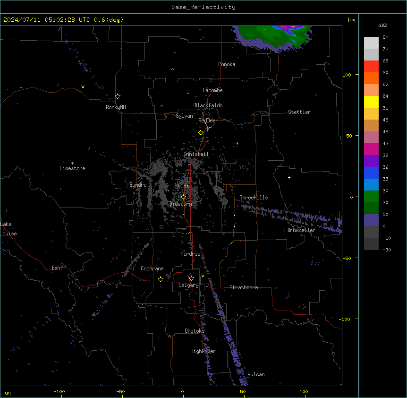Click the 36 dBZ blue legend swatch
The height and width of the screenshot is (398, 407).
[x=371, y=173]
